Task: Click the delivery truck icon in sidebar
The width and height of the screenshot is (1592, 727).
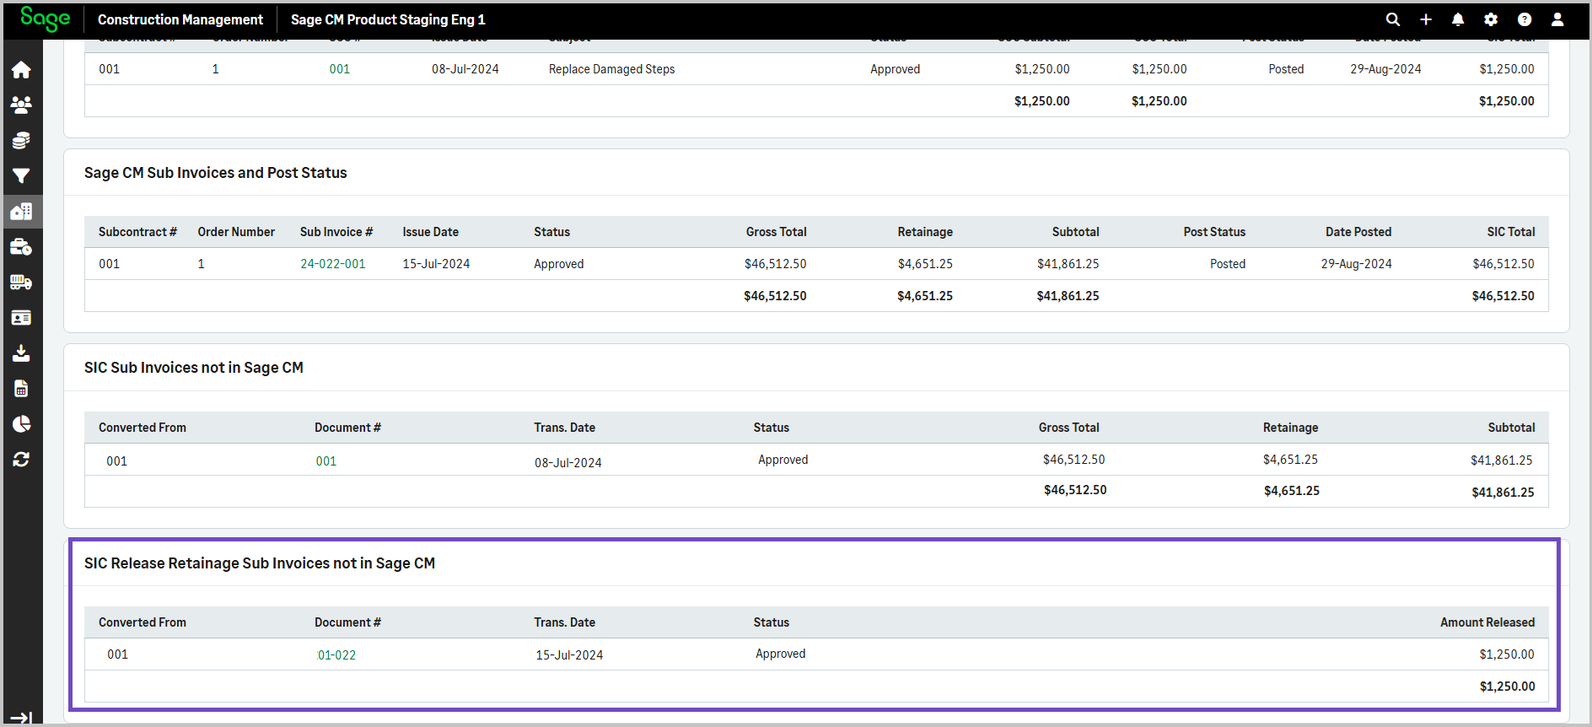Action: (21, 283)
